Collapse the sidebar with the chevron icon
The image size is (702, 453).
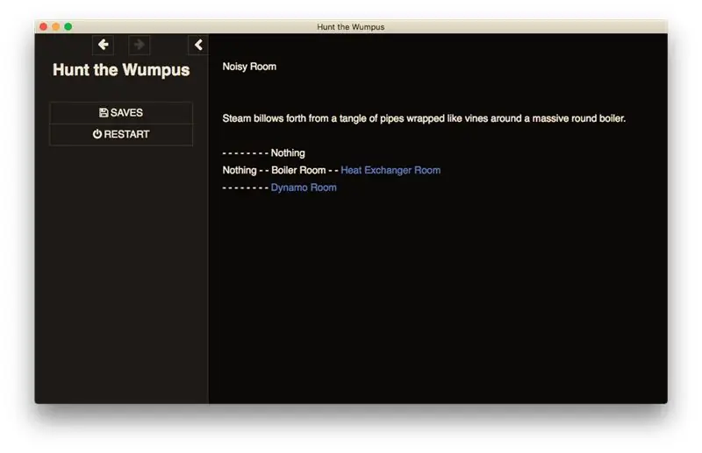pos(198,45)
